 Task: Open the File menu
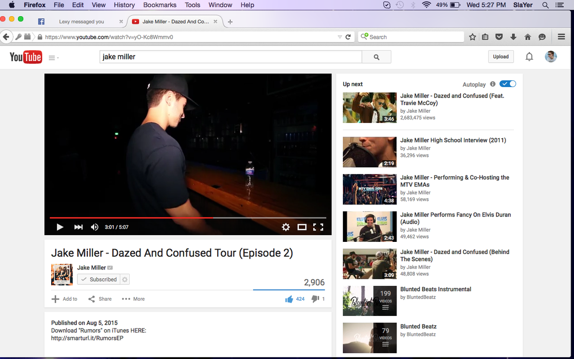tap(59, 5)
